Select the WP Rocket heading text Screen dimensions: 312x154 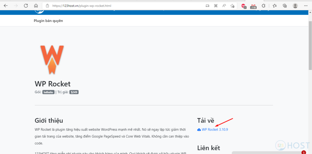(52, 84)
